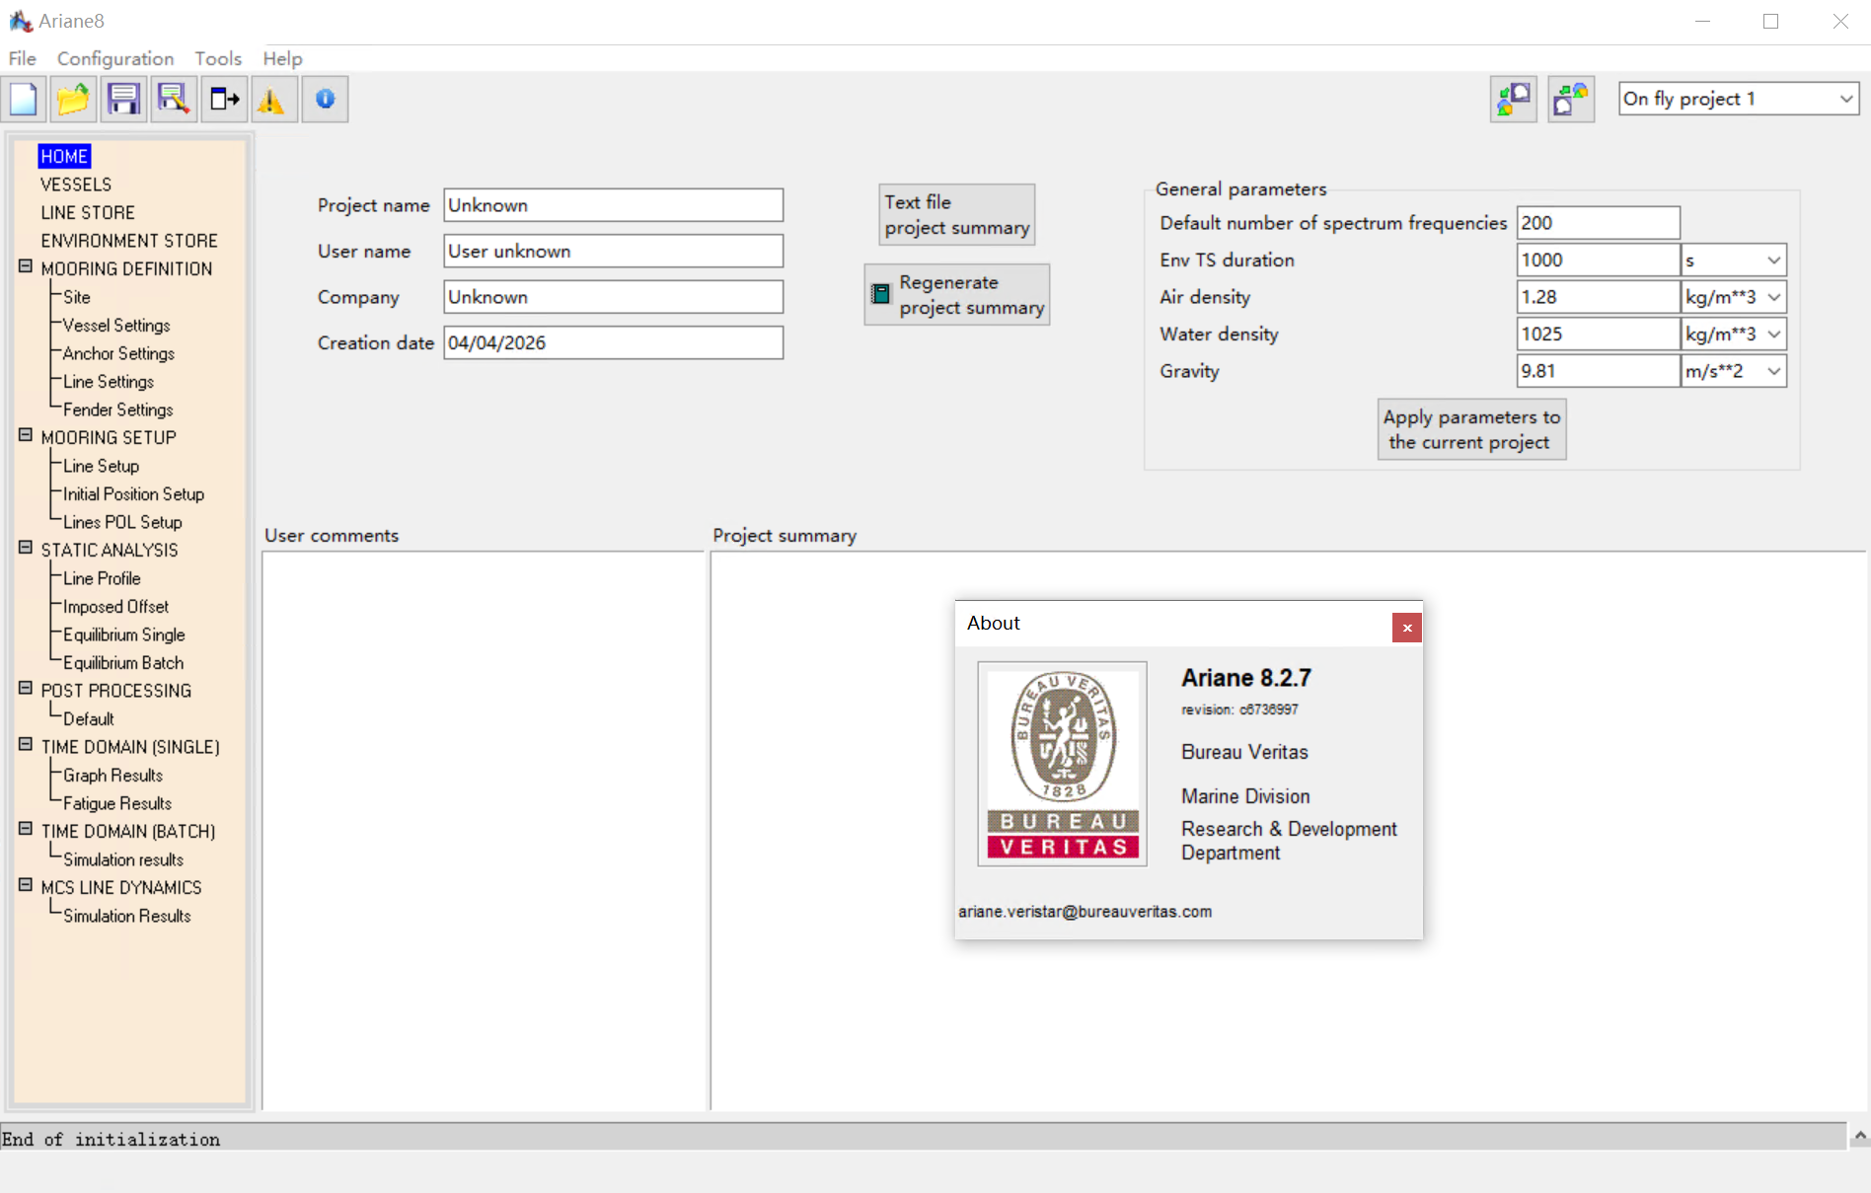Collapse the MCS LINE DYNAMICS tree node
The width and height of the screenshot is (1871, 1193).
point(26,885)
